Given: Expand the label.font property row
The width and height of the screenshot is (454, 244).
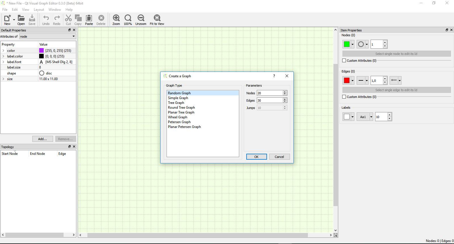Looking at the screenshot, I should [x=3, y=62].
